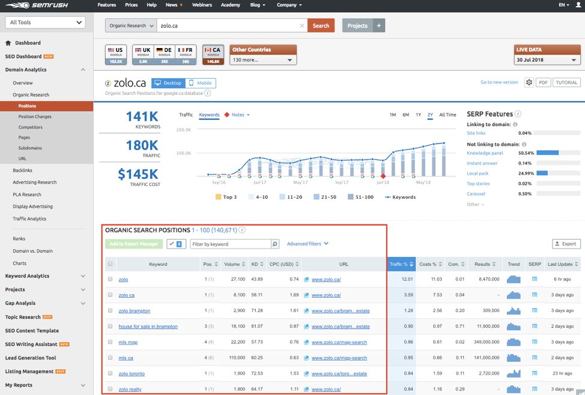Click info icon beside Not linking to domain
Screen dimensions: 585x395
coord(524,144)
